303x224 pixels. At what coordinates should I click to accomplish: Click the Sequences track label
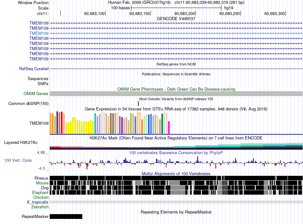pyautogui.click(x=38, y=79)
